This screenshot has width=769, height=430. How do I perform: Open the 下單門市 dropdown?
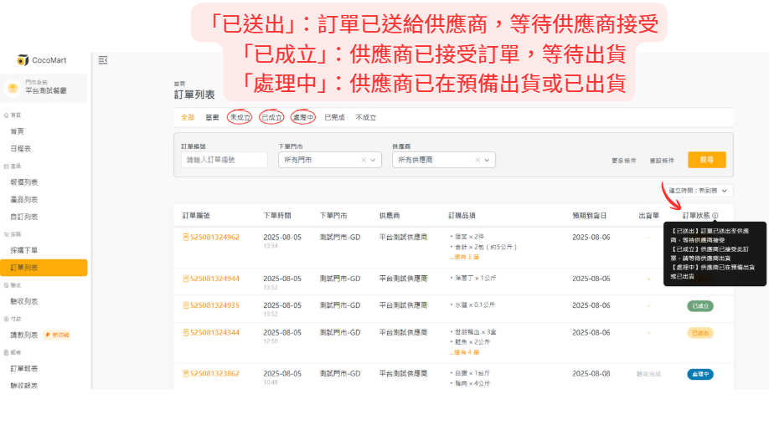(x=329, y=160)
